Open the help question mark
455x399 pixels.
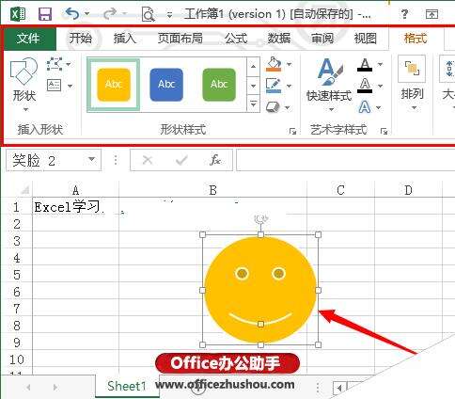[404, 14]
